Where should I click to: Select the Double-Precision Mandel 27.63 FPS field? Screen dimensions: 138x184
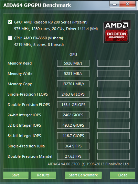pyautogui.click(x=73, y=156)
